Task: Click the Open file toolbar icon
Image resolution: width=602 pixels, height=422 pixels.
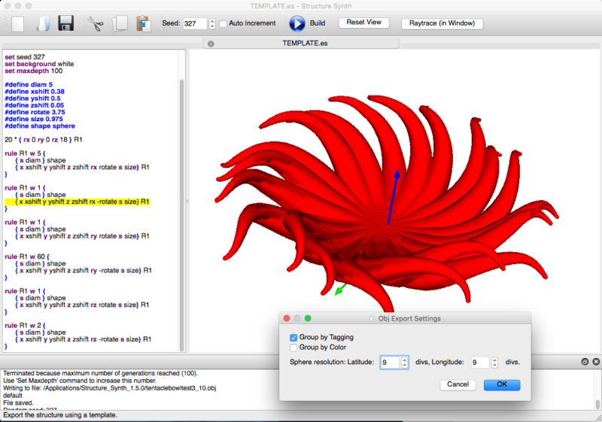Action: click(x=42, y=23)
